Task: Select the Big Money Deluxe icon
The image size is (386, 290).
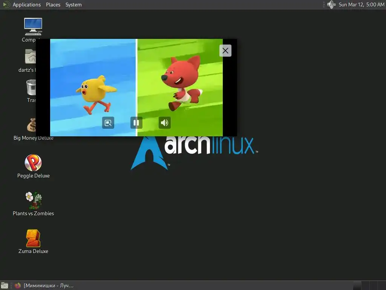Action: pyautogui.click(x=32, y=125)
